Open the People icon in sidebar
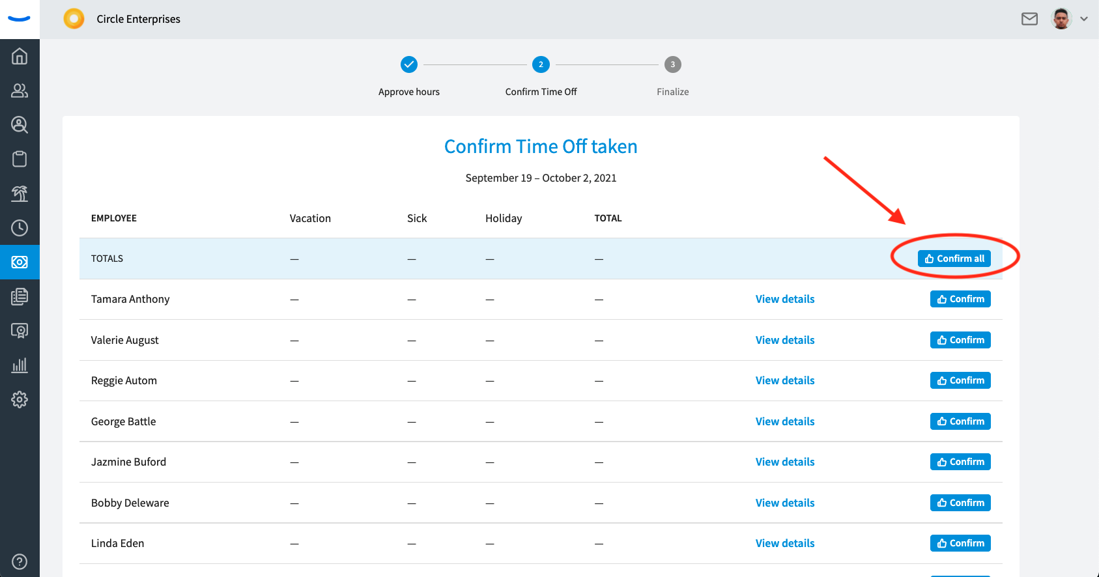The width and height of the screenshot is (1099, 577). pyautogui.click(x=20, y=91)
